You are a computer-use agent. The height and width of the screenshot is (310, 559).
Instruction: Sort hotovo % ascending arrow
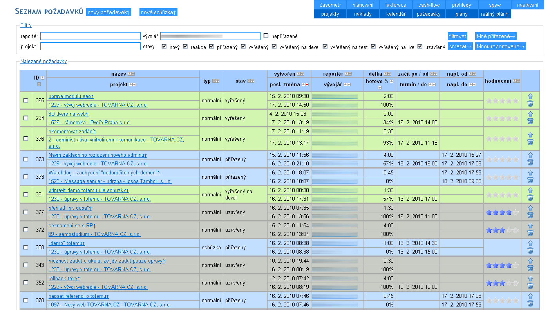click(391, 81)
